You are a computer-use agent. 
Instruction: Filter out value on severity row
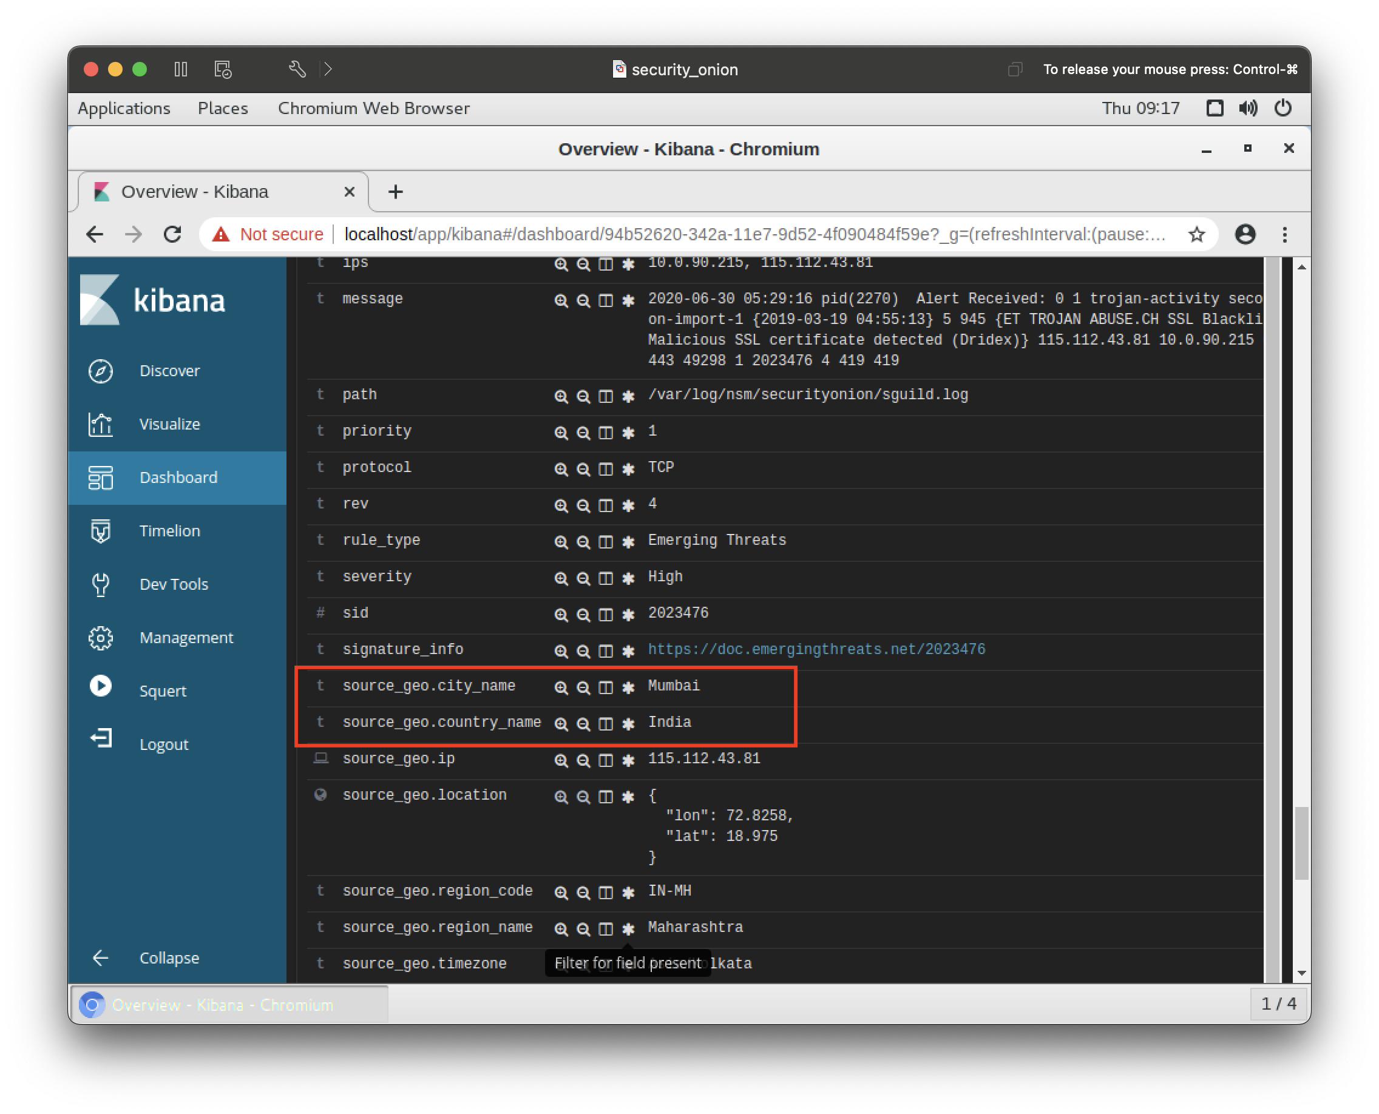pos(583,579)
